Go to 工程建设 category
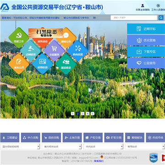The height and width of the screenshot is (165, 165). point(10,137)
